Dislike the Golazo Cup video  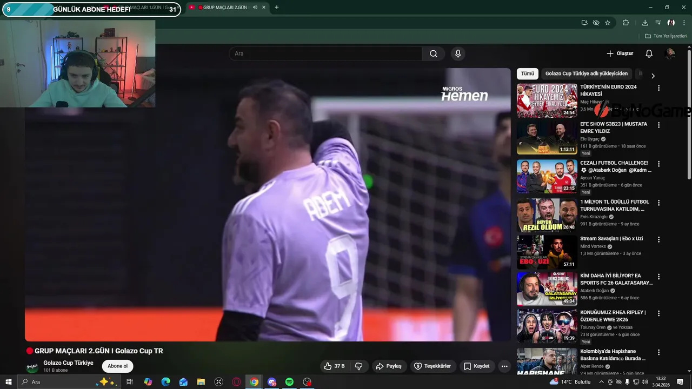[358, 366]
